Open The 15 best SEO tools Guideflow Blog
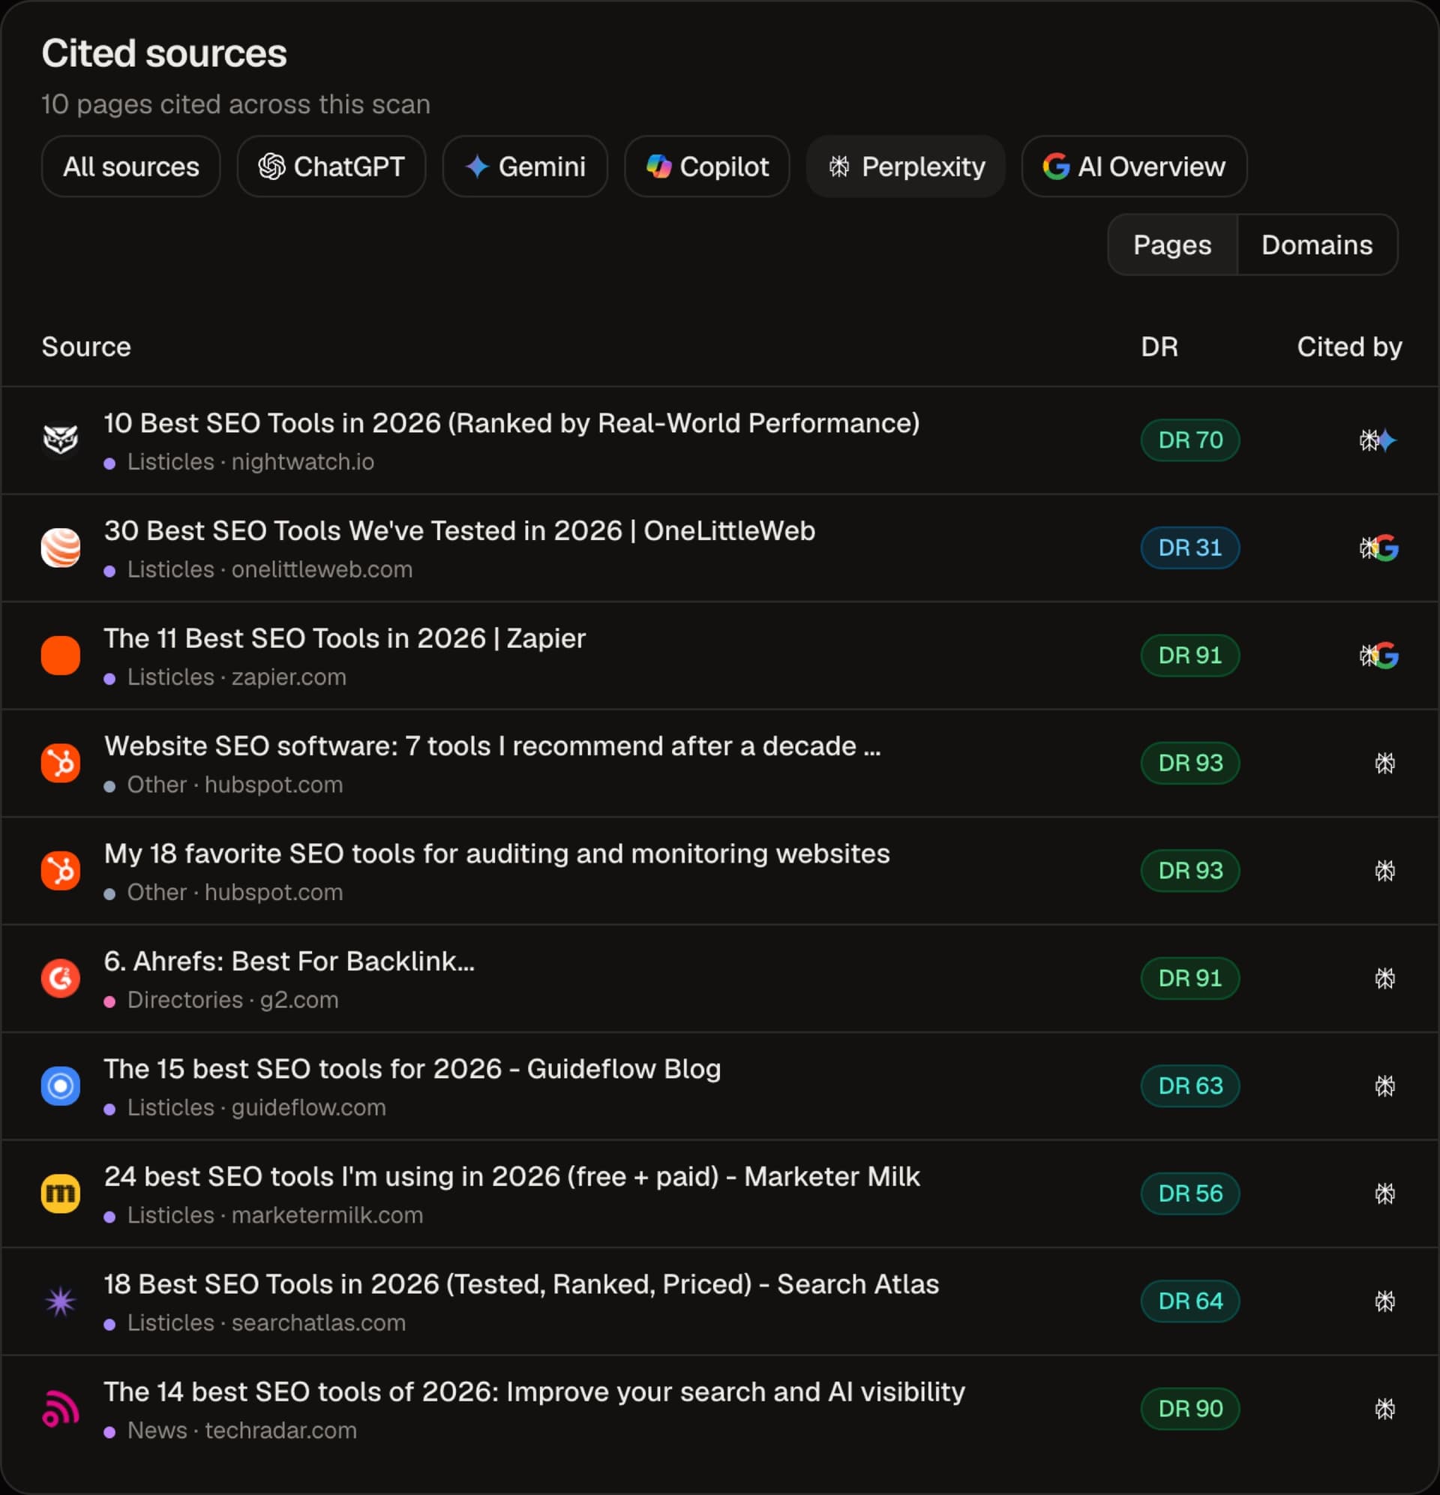This screenshot has width=1440, height=1495. point(412,1069)
